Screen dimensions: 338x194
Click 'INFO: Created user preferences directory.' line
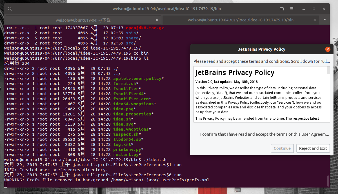56,170
